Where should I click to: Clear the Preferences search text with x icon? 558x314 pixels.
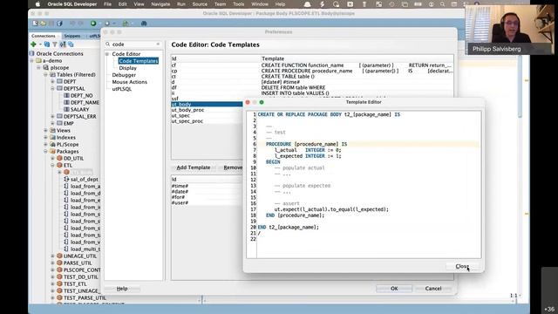tap(158, 44)
